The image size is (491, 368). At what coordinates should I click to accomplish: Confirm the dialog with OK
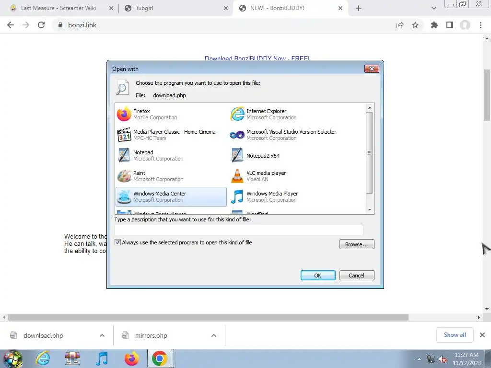coord(318,276)
